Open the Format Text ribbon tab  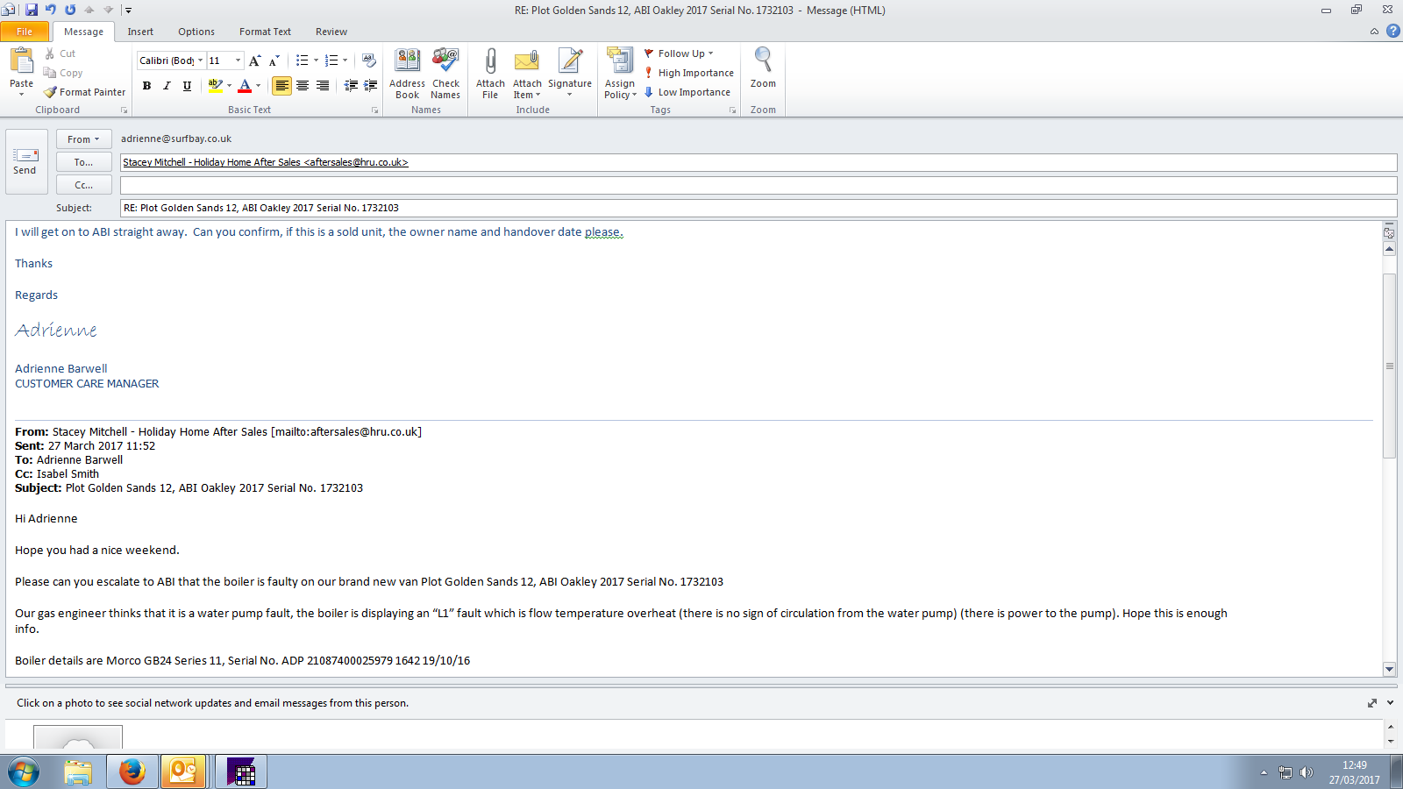click(x=265, y=32)
